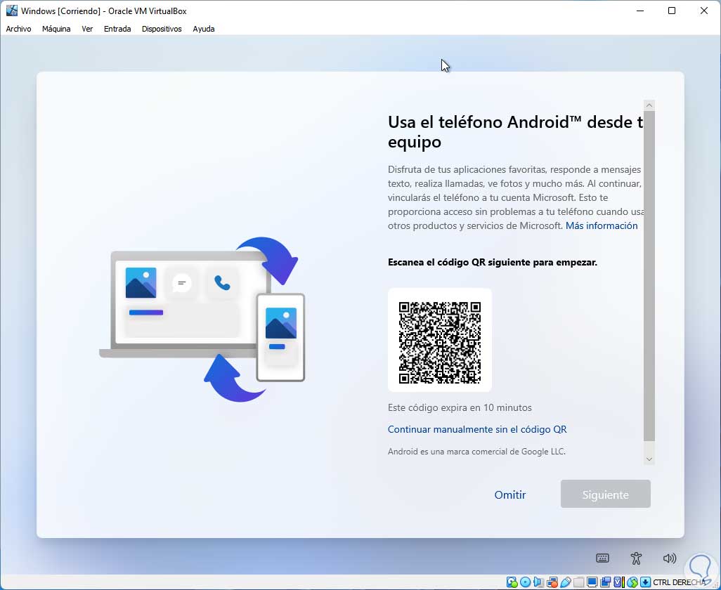Click the VirtualBox window title icon
Viewport: 721px width, 590px height.
pyautogui.click(x=11, y=11)
